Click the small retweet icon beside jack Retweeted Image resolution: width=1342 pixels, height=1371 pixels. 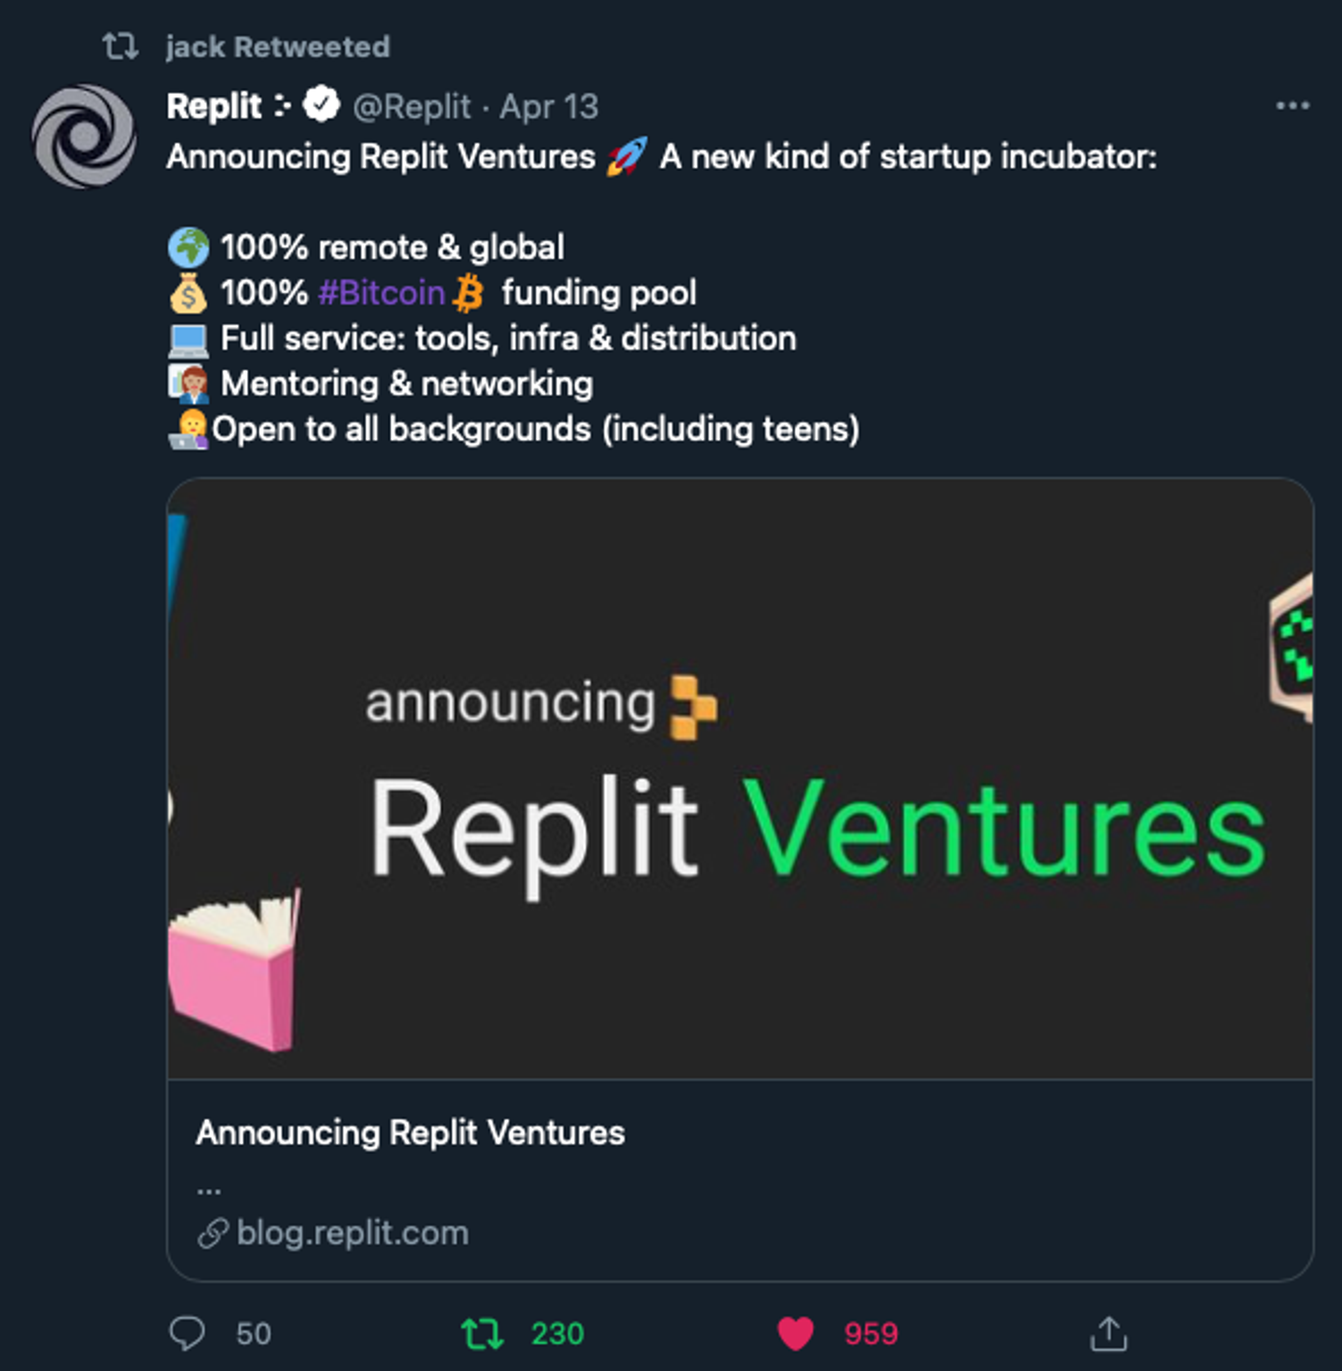[x=121, y=46]
